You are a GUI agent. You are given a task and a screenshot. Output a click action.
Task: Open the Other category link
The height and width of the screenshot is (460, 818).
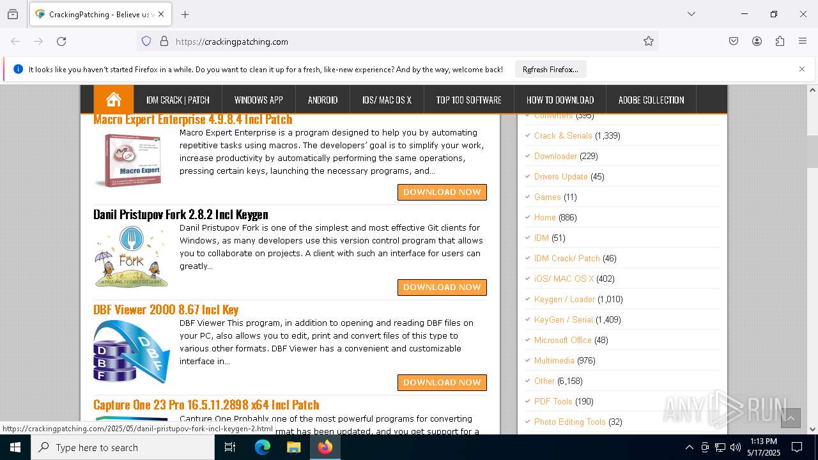click(544, 381)
